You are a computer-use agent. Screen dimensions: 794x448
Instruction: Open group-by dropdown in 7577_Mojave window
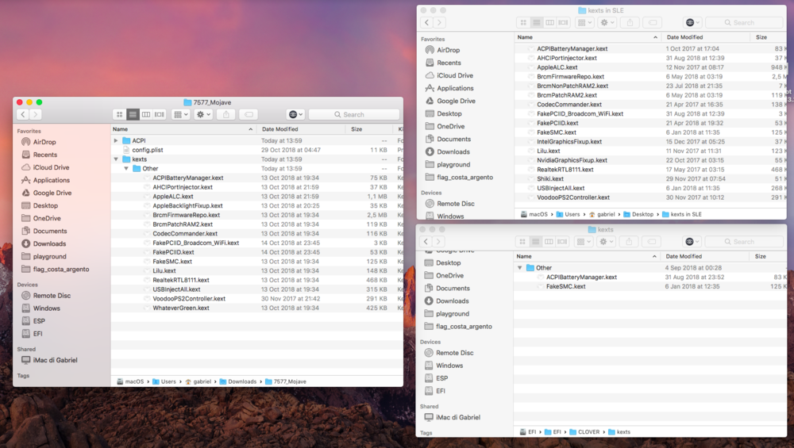pos(181,115)
